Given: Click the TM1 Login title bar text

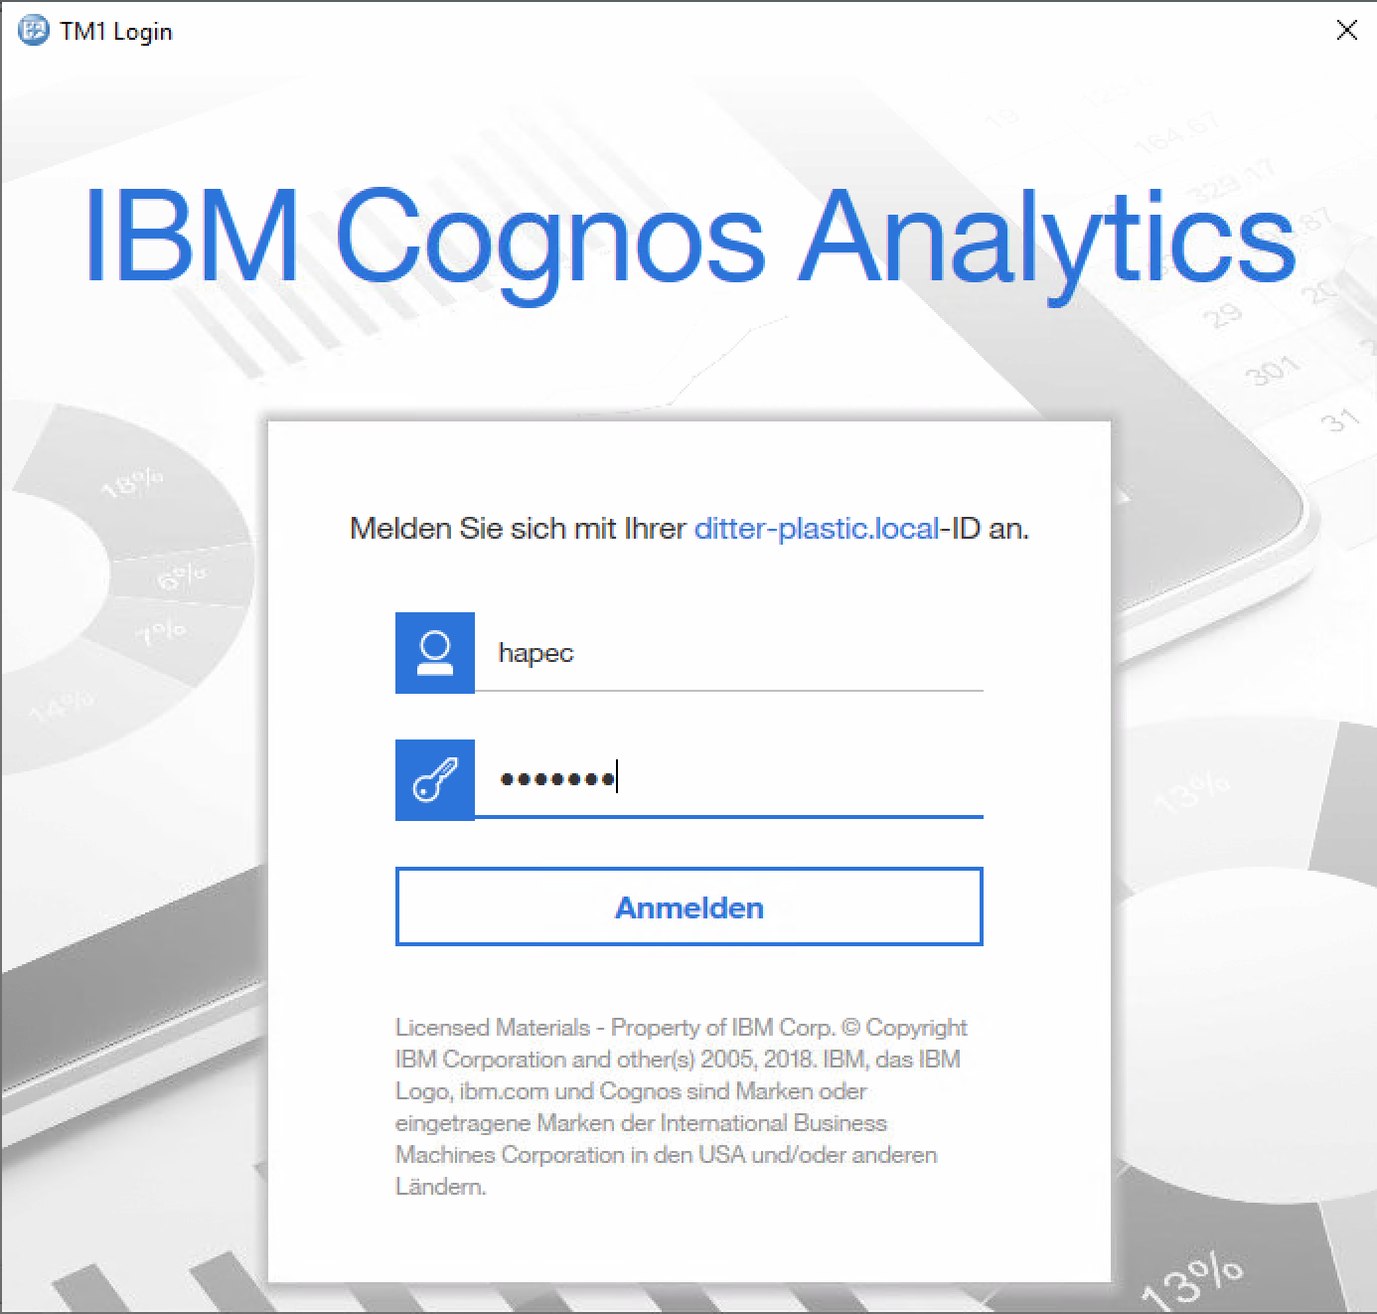Looking at the screenshot, I should [116, 32].
